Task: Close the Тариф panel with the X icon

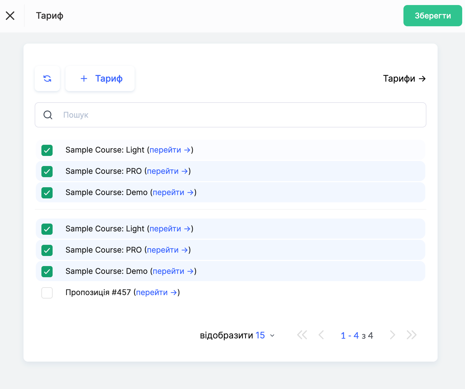Action: click(10, 16)
